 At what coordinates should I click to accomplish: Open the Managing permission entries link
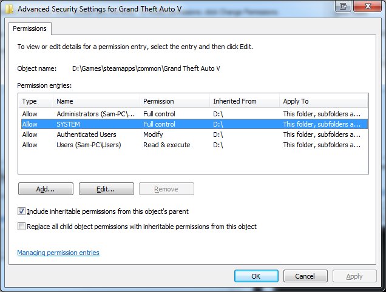tap(58, 253)
